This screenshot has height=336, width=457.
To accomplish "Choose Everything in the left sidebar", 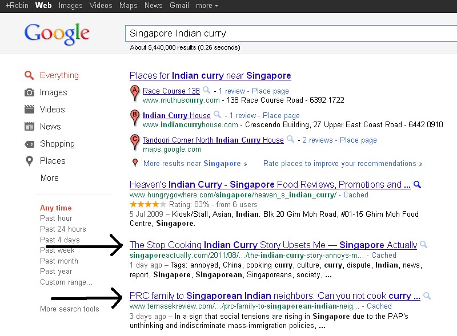I will point(59,75).
